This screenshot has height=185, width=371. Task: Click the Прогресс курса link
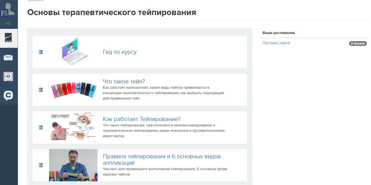276,43
